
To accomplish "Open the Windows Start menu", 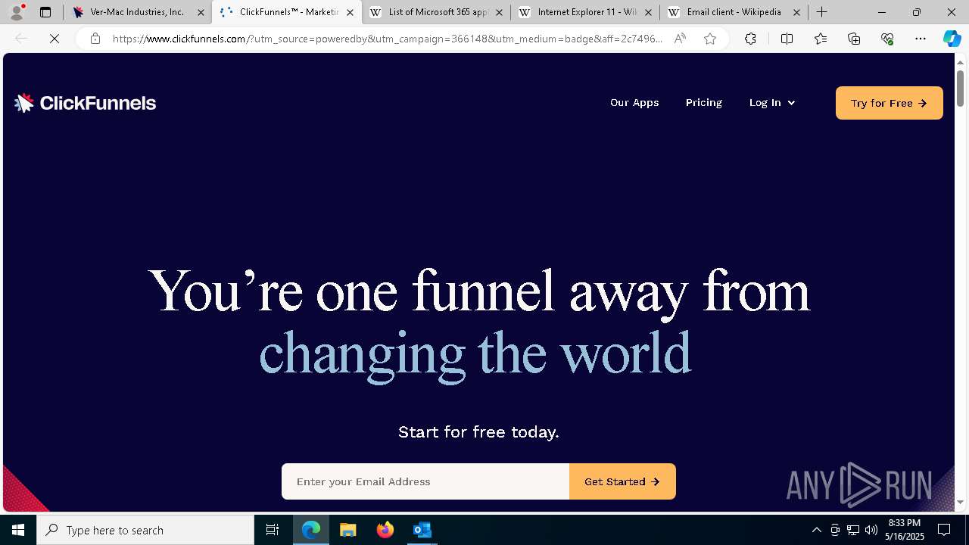I will pos(18,530).
